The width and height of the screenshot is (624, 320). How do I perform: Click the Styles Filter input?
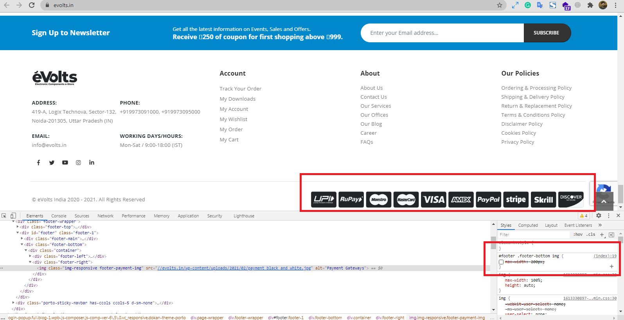tap(534, 235)
